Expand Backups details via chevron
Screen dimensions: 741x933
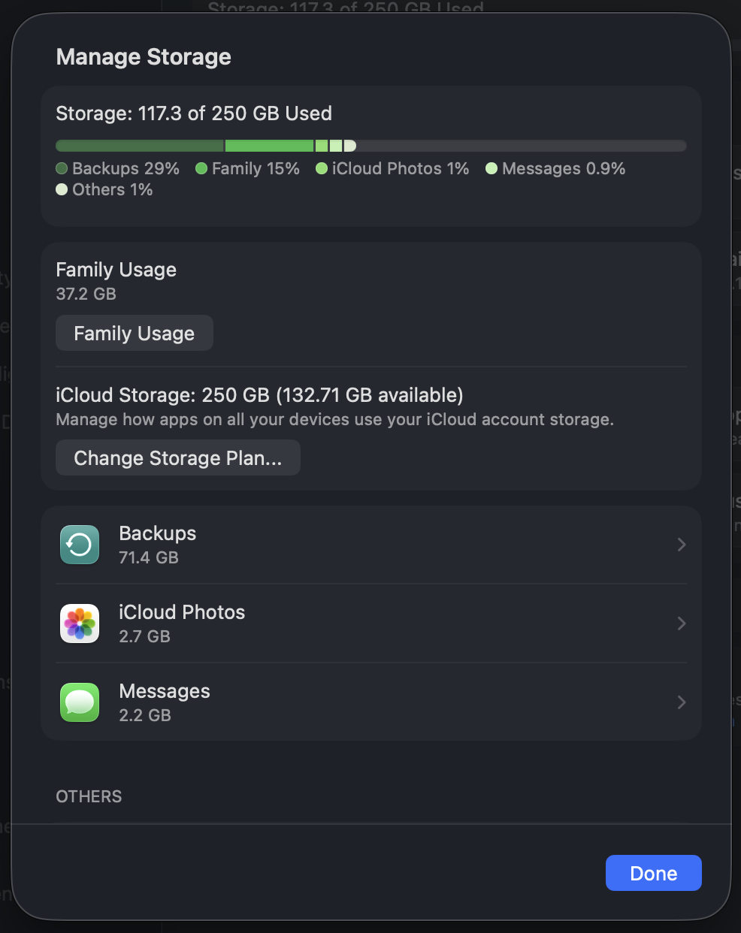click(681, 545)
